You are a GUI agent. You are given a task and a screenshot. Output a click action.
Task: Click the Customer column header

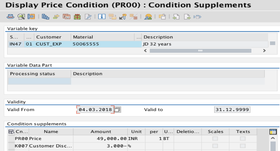(52, 37)
